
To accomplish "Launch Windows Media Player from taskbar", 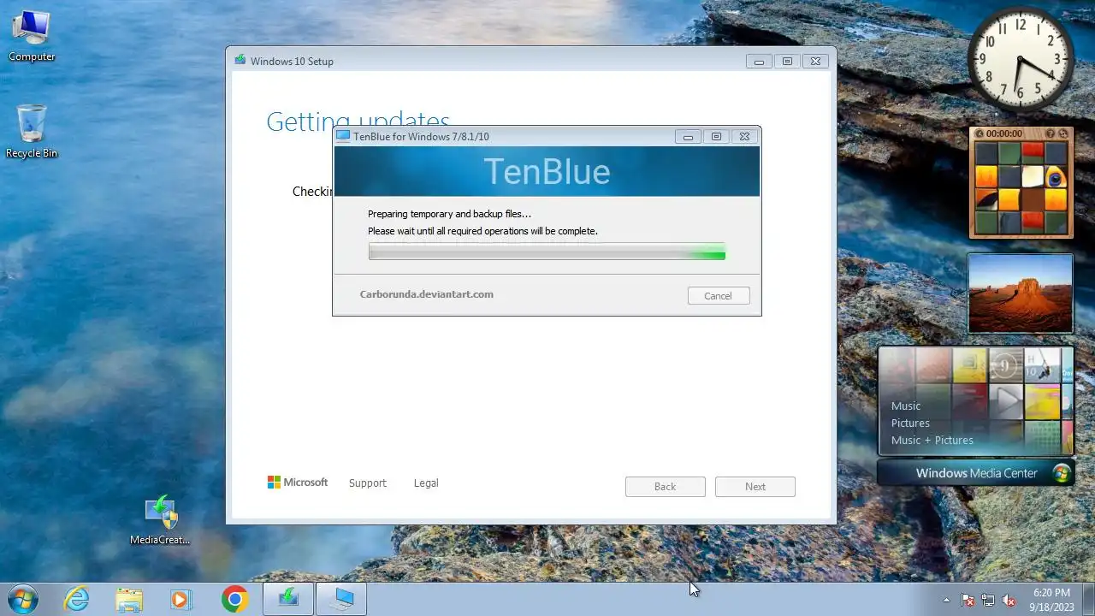I will [181, 600].
